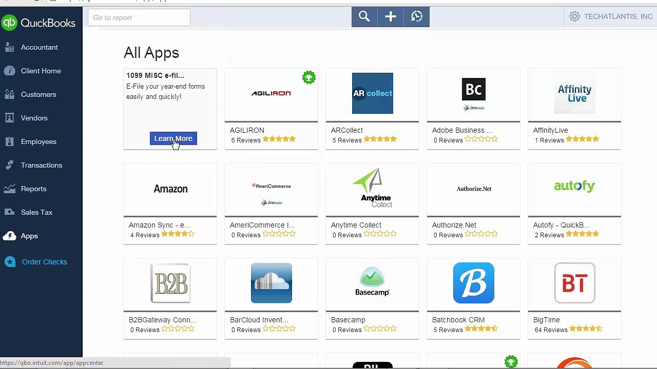
Task: Click the B2BGateway Conn... app title
Action: 162,320
